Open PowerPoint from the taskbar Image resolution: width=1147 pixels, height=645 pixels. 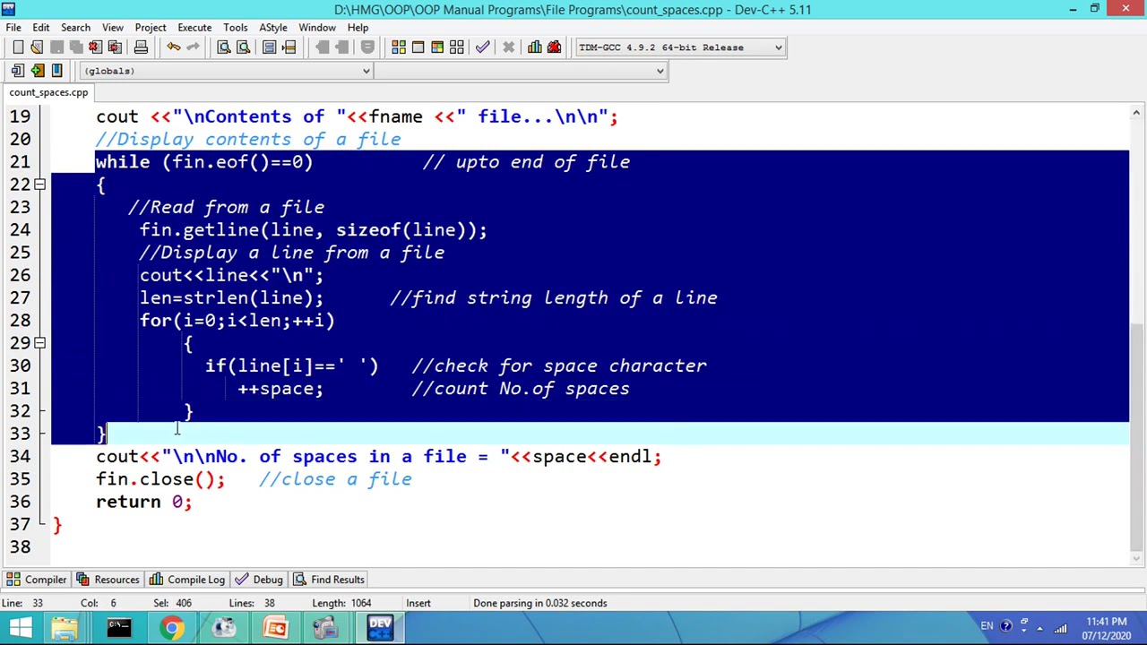(x=275, y=627)
